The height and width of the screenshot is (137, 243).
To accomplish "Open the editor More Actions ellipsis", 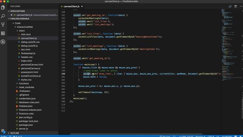I will 241,6.
